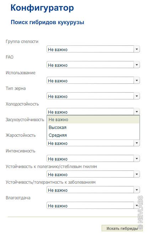The width and height of the screenshot is (151, 238).
Task: Expand the Интенсивность dropdown arrow
Action: coord(136,159)
